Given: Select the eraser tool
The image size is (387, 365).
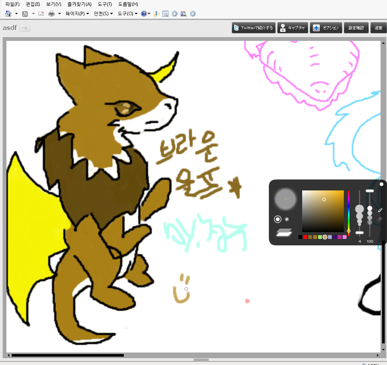Looking at the screenshot, I should tap(380, 219).
